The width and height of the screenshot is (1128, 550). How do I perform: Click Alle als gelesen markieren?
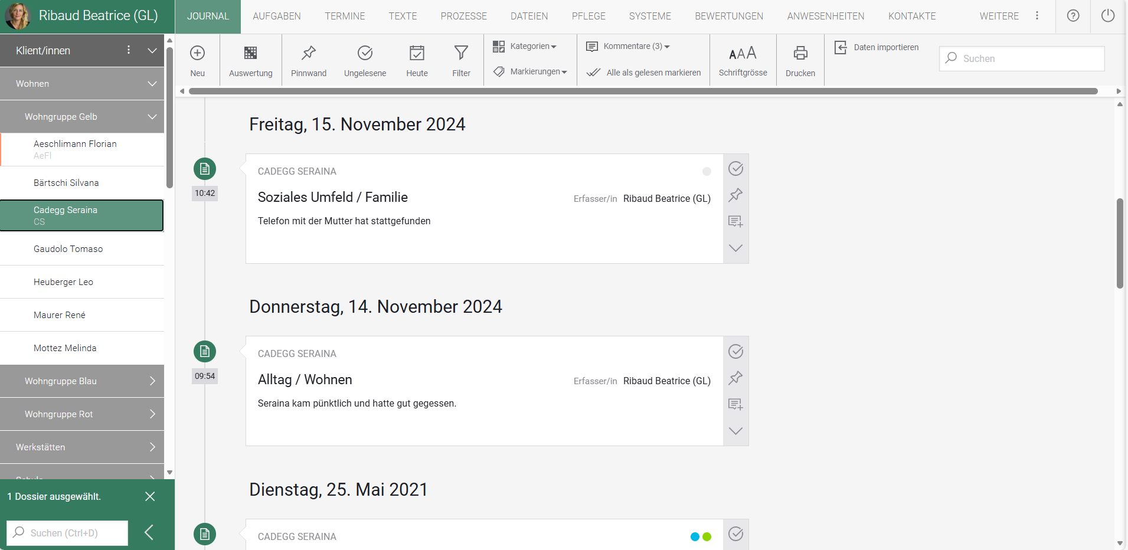coord(644,73)
